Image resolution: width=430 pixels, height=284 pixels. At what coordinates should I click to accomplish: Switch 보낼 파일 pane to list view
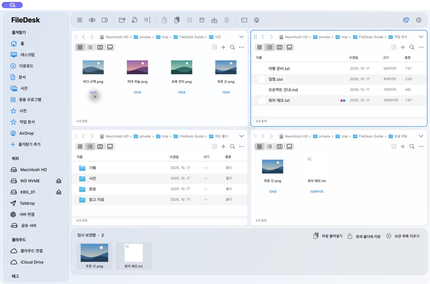pyautogui.click(x=269, y=146)
